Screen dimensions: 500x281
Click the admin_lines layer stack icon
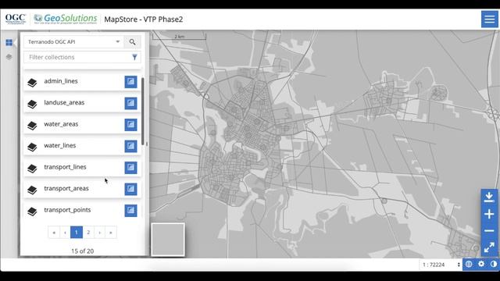32,83
